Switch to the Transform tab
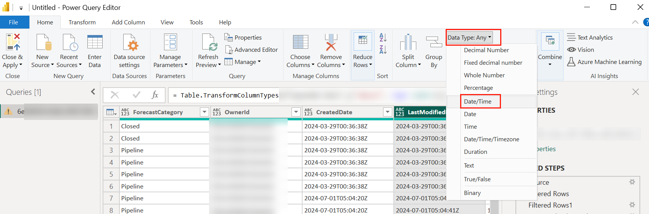This screenshot has height=214, width=649. point(82,22)
